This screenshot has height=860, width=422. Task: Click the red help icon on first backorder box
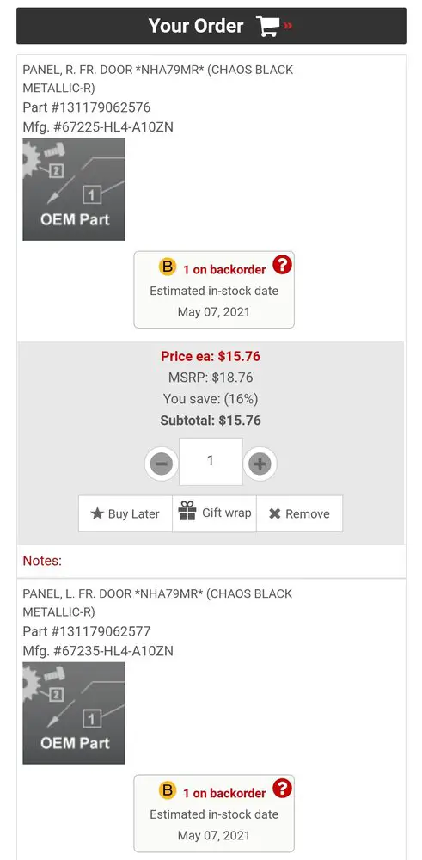point(282,266)
